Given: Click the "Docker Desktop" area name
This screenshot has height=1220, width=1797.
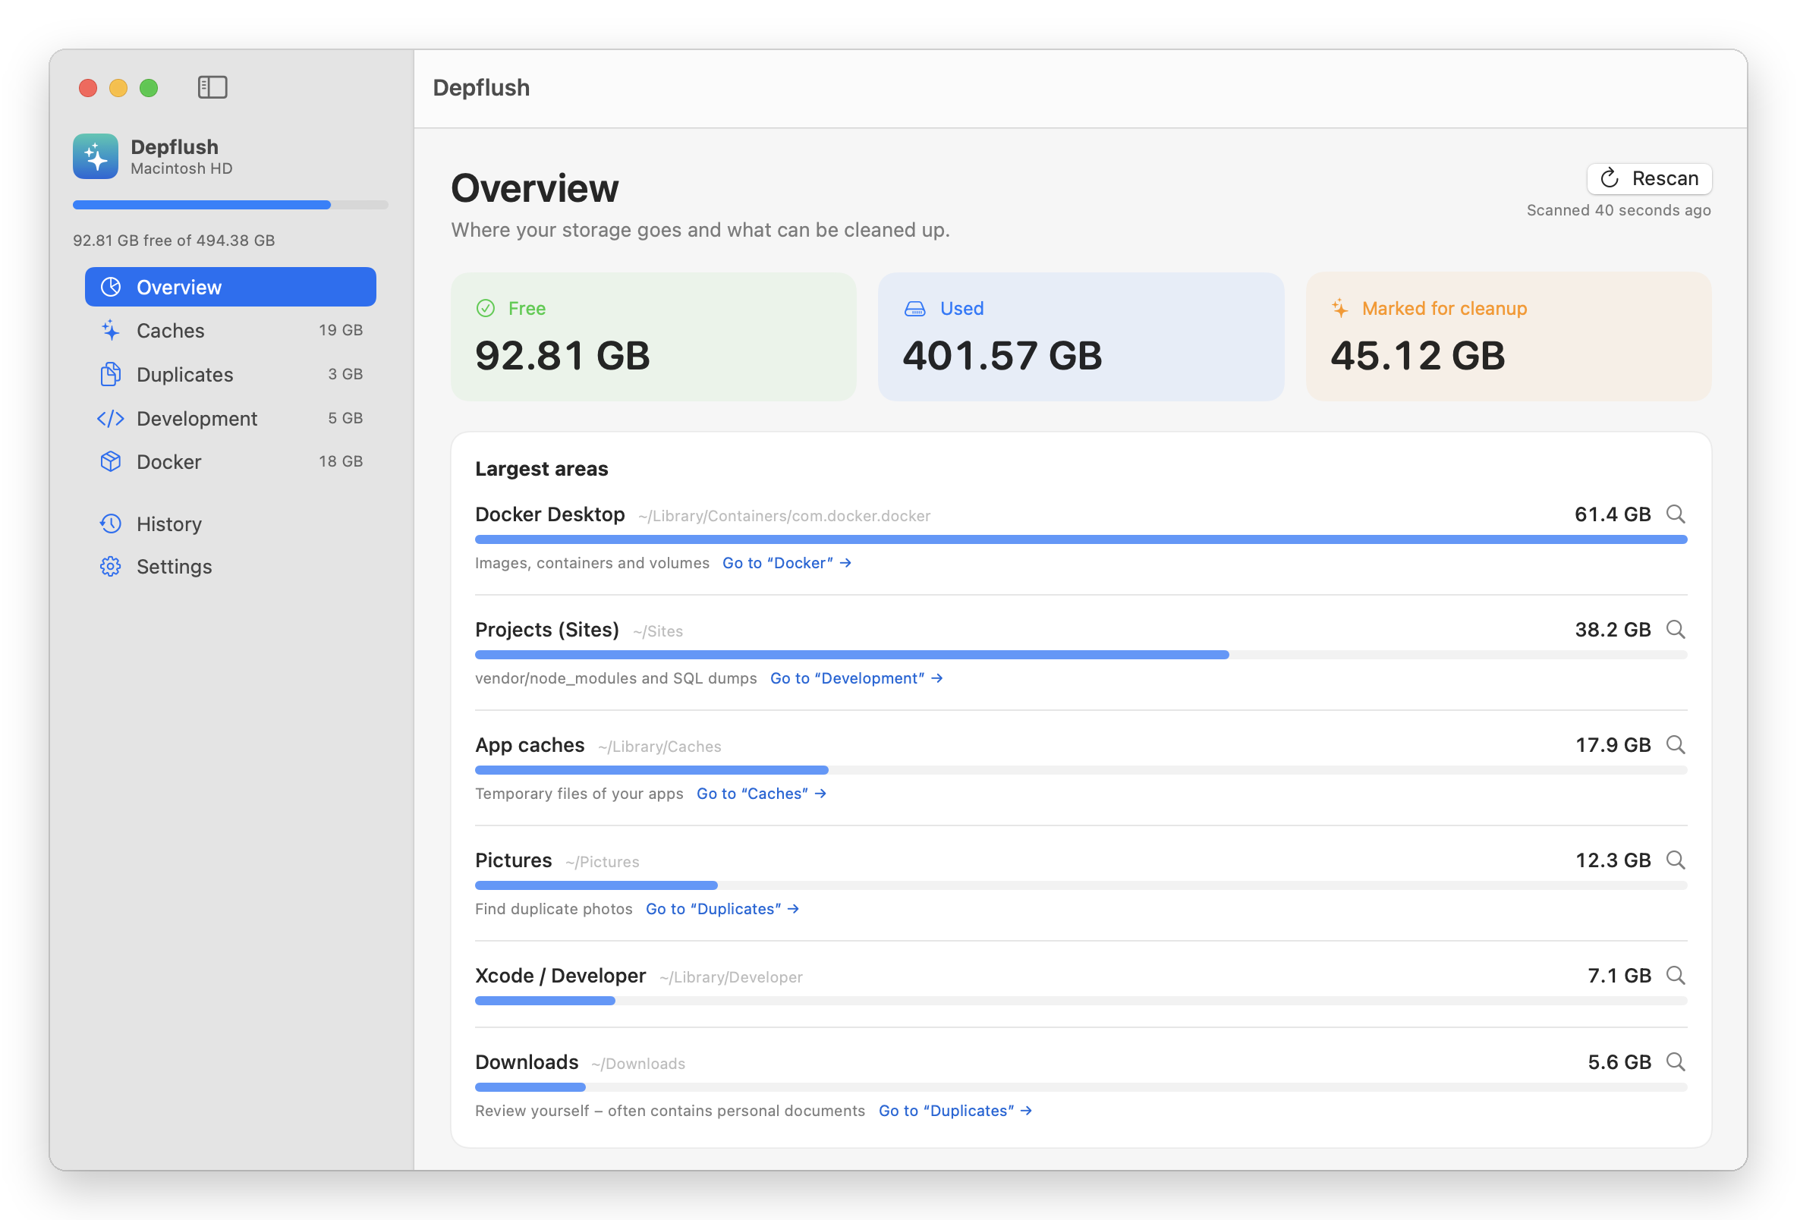Looking at the screenshot, I should click(x=549, y=515).
